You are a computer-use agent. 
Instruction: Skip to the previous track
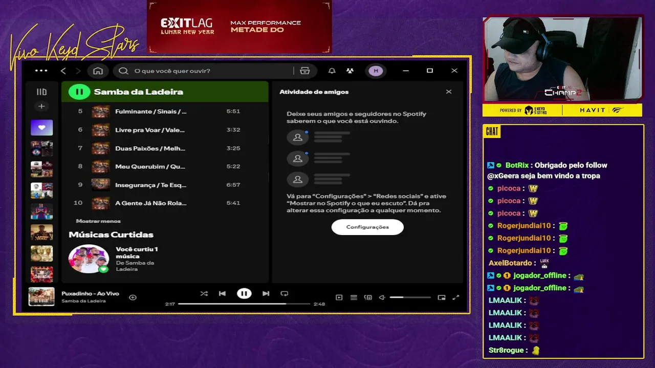(x=222, y=293)
